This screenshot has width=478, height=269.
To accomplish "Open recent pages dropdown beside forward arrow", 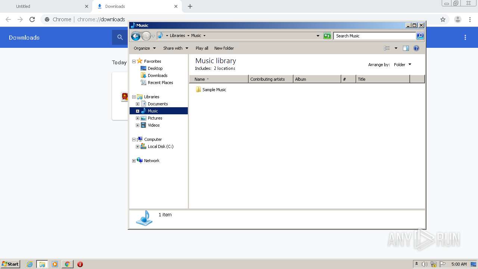I will point(153,36).
